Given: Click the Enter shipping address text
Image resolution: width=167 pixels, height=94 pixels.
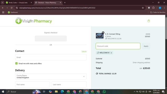Looking at the screenshot, I should click(x=141, y=63).
